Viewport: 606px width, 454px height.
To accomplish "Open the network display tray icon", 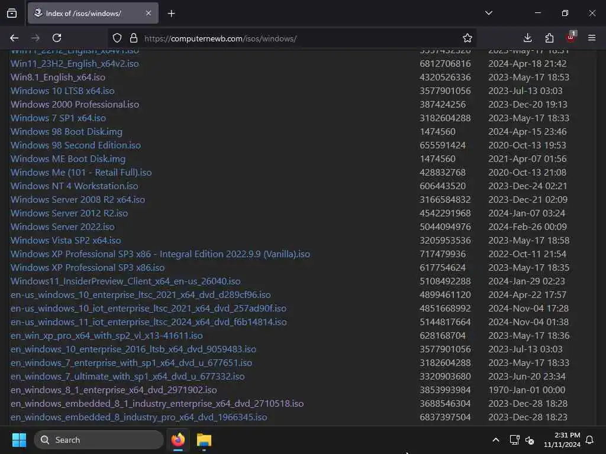I will (x=514, y=440).
